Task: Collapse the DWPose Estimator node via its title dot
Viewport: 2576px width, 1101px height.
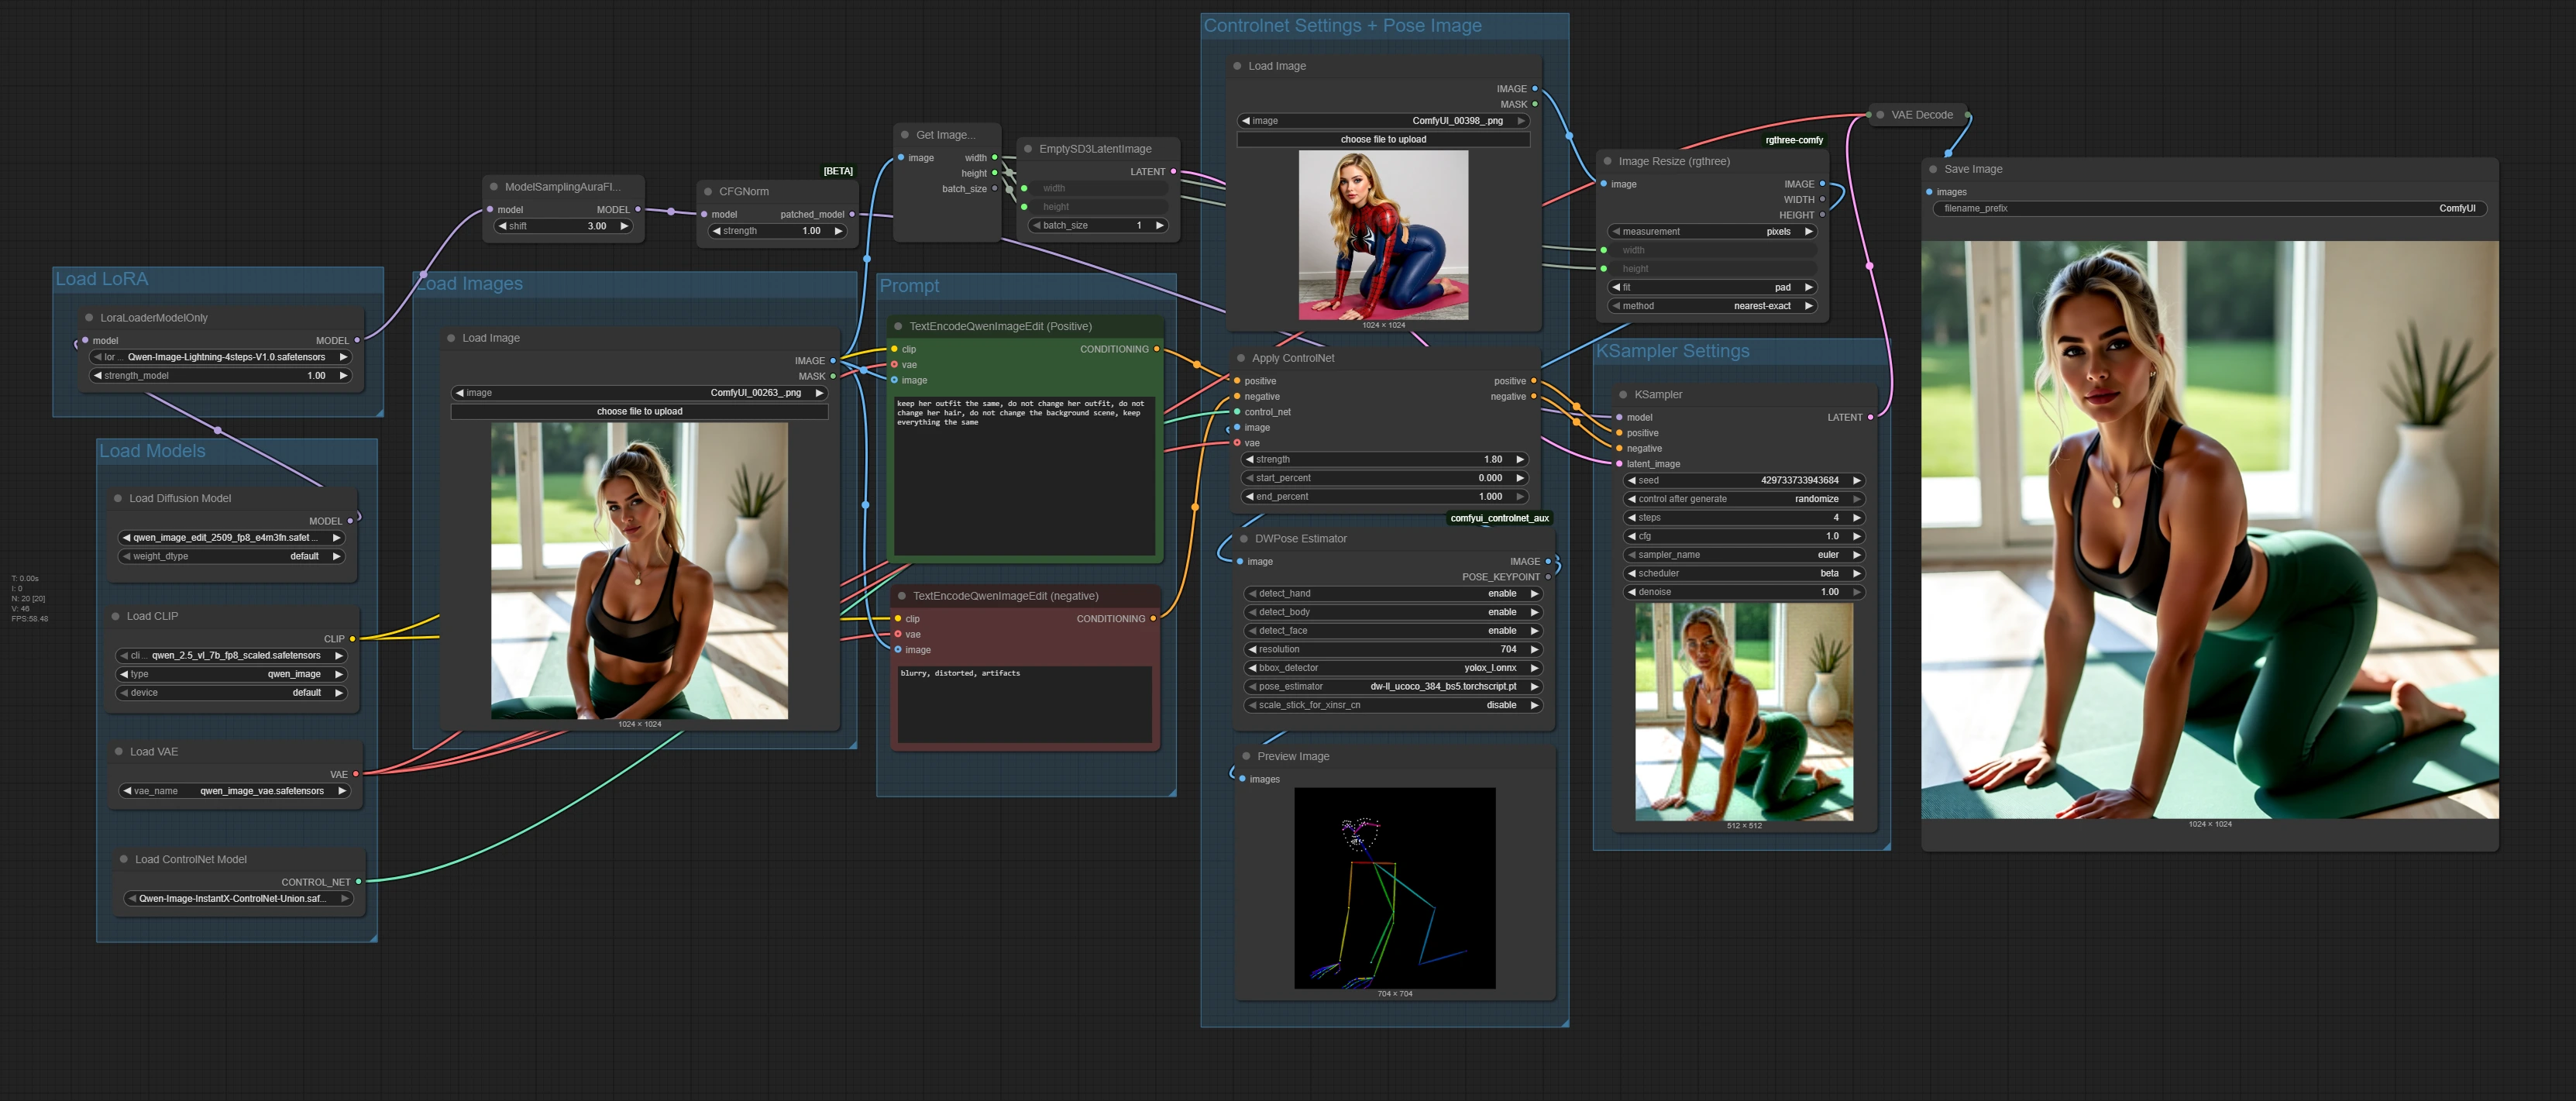Action: click(1244, 539)
